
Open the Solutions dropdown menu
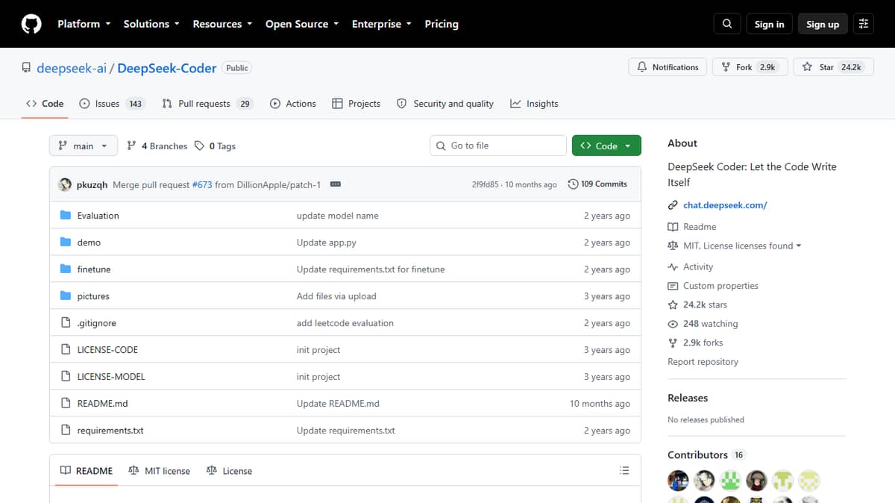pos(151,24)
